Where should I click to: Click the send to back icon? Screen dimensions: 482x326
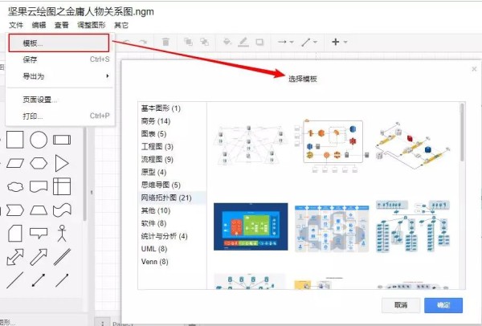coord(204,42)
